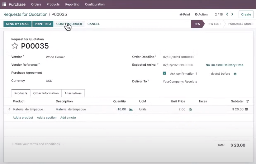Screen dimensions: 256x164
Task: Open the Orders menu
Action: click(x=36, y=4)
